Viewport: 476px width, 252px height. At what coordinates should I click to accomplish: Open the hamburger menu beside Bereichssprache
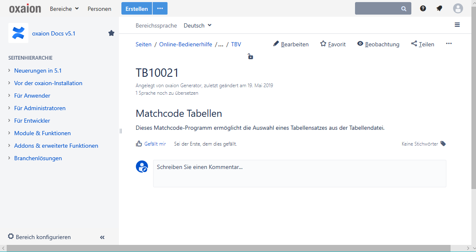(457, 25)
